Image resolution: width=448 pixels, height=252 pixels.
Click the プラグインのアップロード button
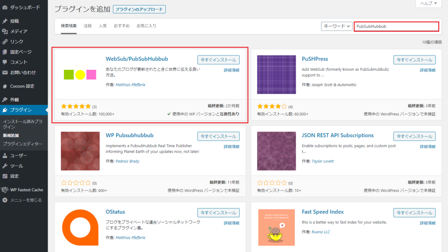(x=139, y=10)
